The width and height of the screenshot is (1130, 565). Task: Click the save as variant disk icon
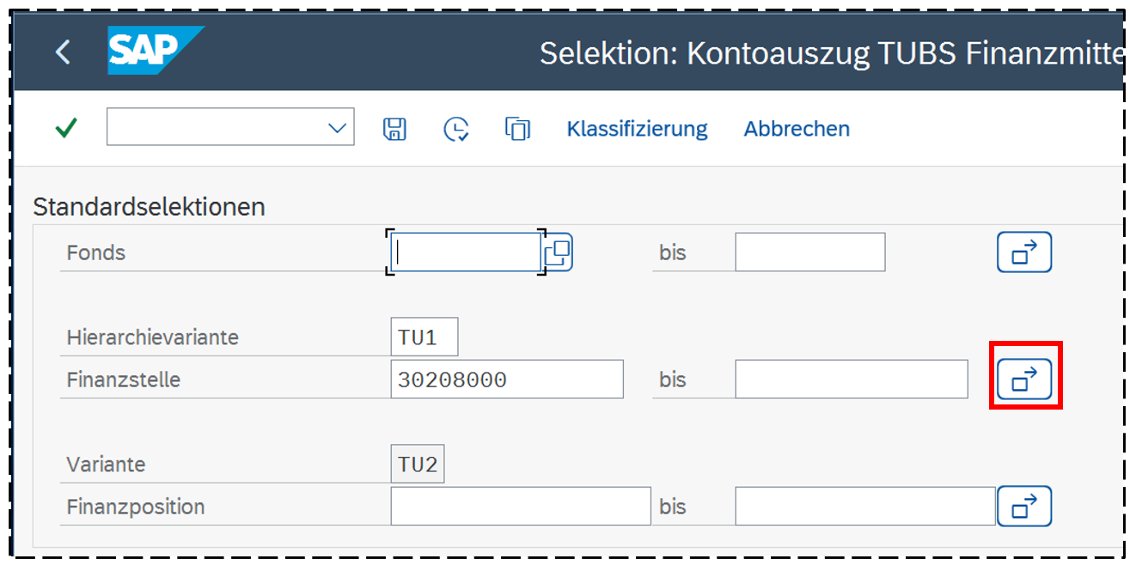click(x=394, y=129)
